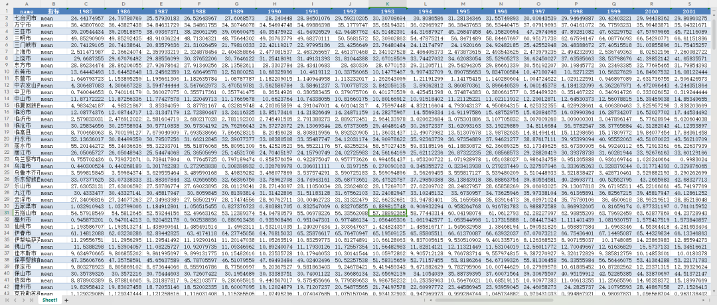Select the '三明市' cell
The width and height of the screenshot is (717, 305).
point(27,37)
